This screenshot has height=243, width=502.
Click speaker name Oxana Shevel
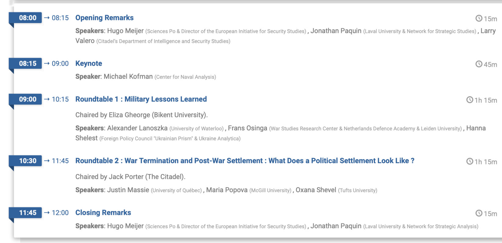[316, 190]
